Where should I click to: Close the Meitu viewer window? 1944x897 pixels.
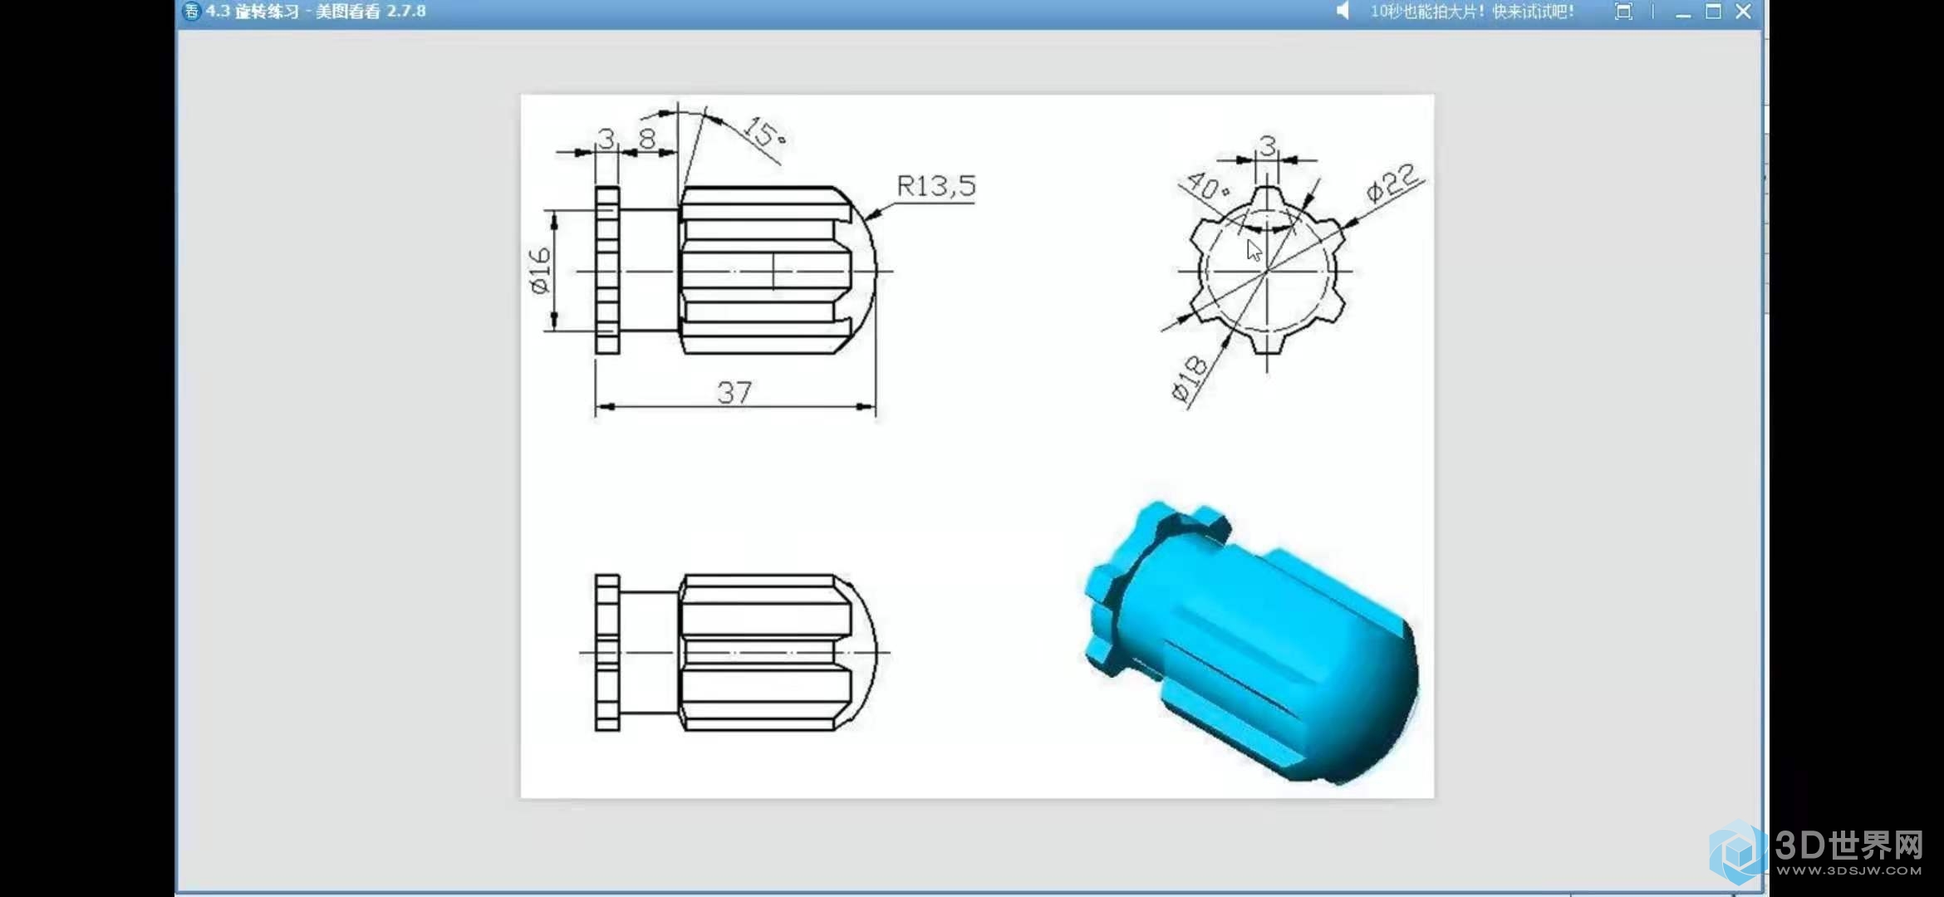[x=1744, y=12]
